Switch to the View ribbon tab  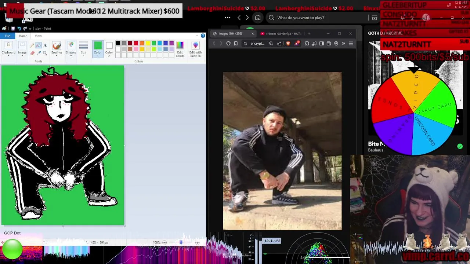point(38,36)
